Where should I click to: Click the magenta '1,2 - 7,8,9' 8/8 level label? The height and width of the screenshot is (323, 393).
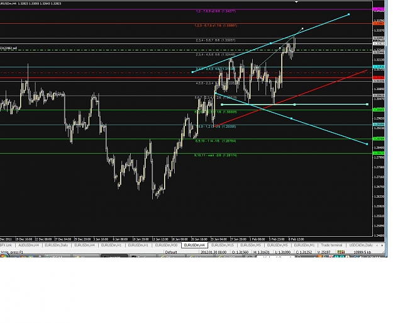[216, 11]
